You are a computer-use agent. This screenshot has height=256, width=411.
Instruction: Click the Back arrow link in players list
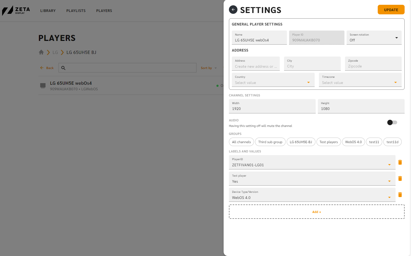[x=47, y=68]
